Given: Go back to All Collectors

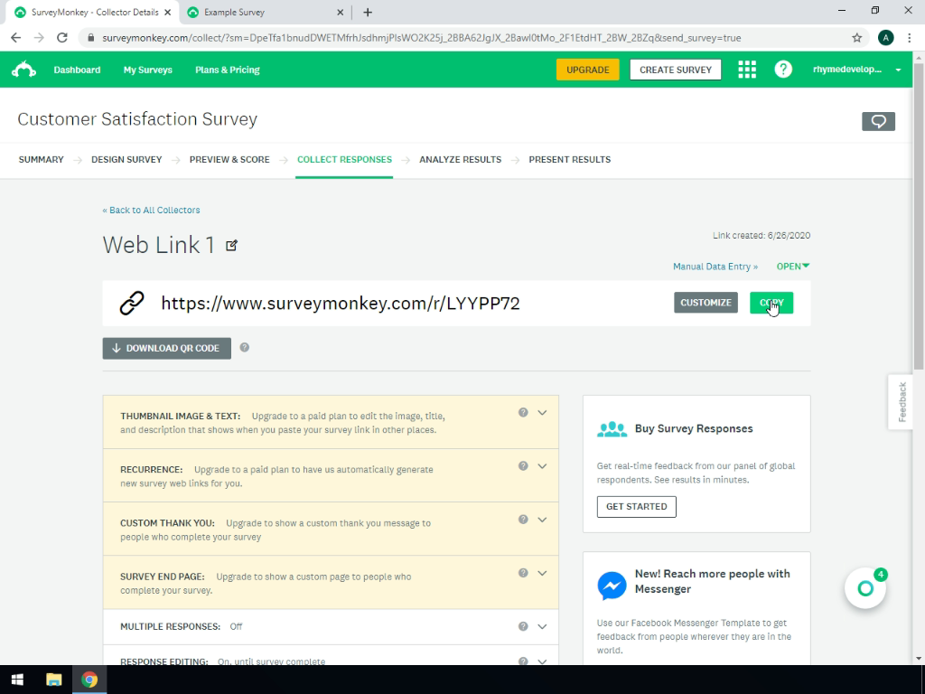Looking at the screenshot, I should (x=151, y=210).
